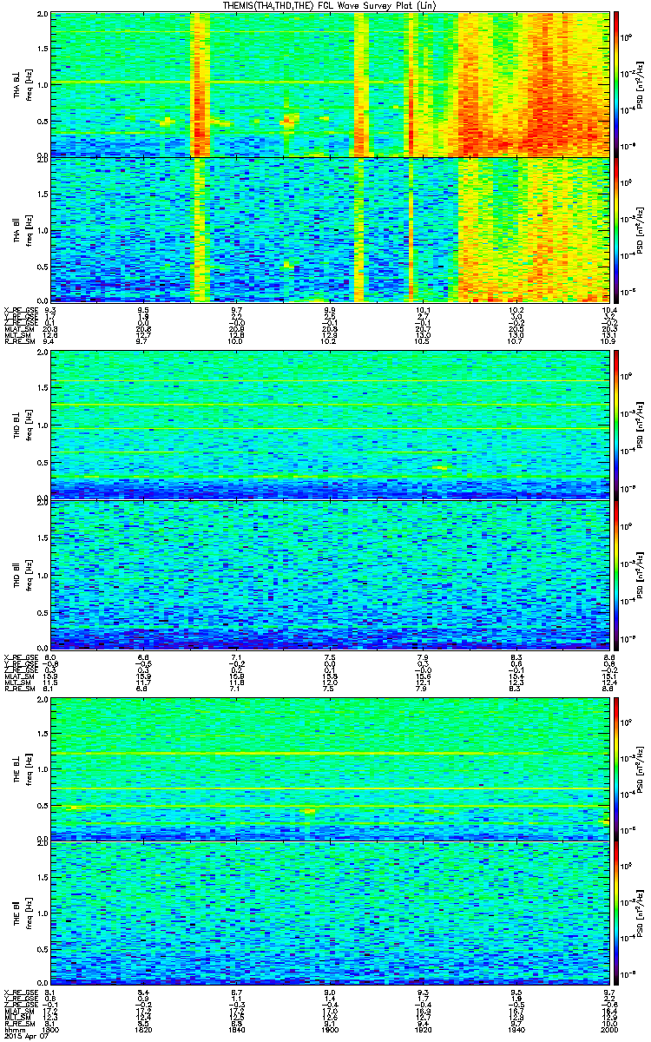Select the THE BL spectrogram panel
This screenshot has width=651, height=1042.
330,768
